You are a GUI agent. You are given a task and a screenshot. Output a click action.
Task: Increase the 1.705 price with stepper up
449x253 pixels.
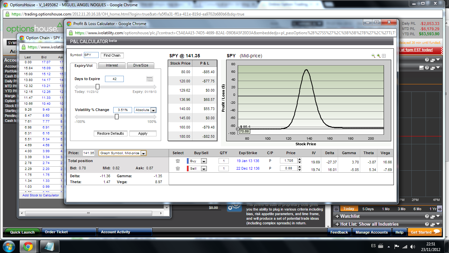299,159
